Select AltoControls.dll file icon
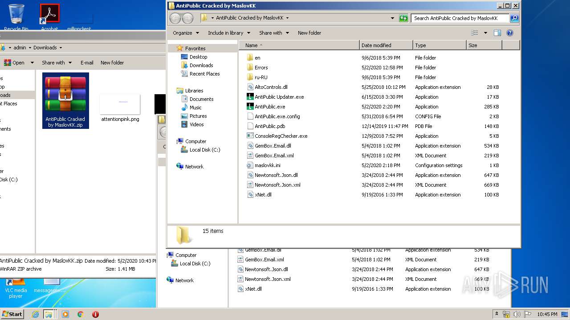This screenshot has width=570, height=320. [x=250, y=87]
